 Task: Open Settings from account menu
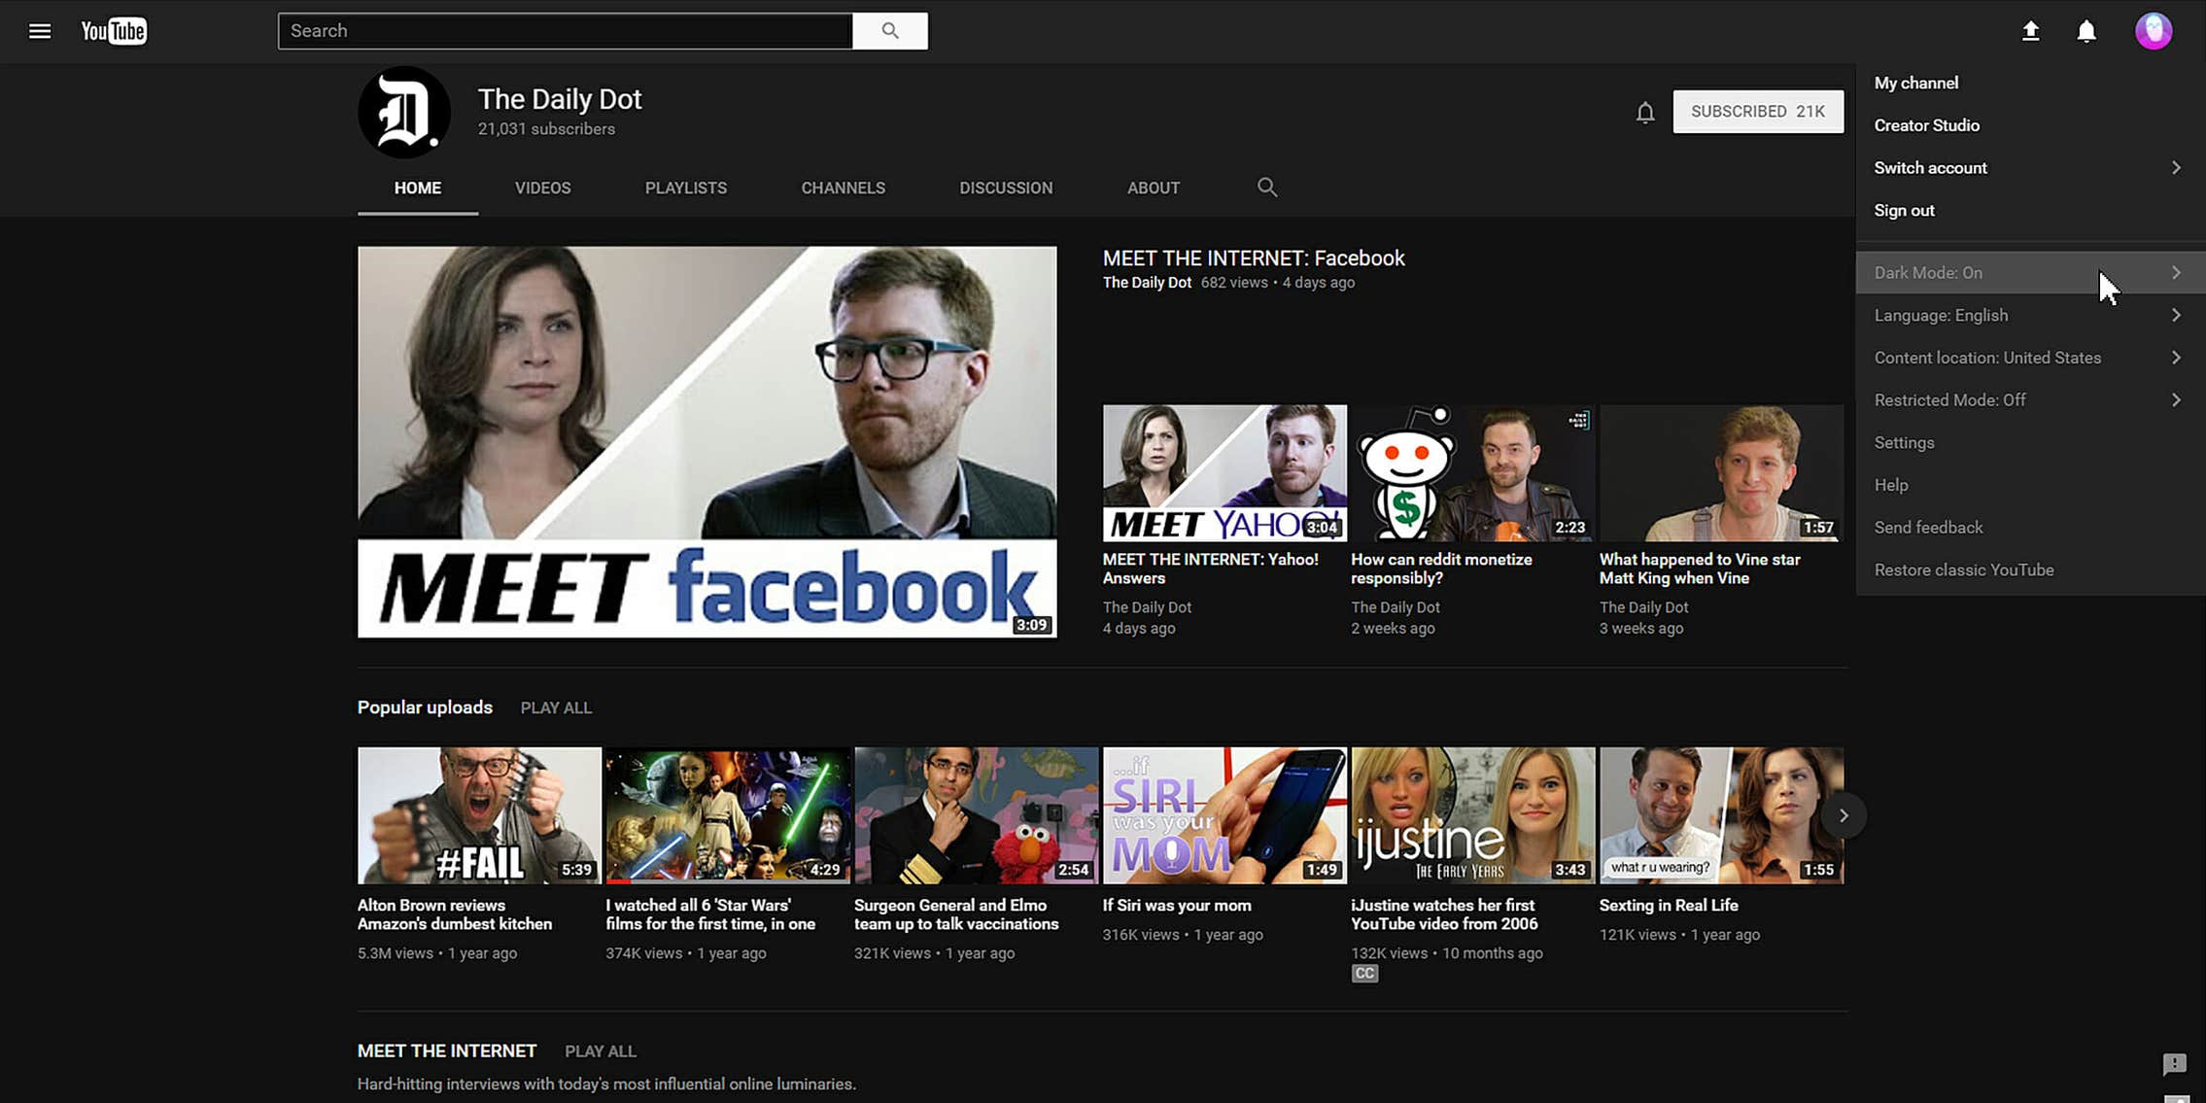[2030, 443]
